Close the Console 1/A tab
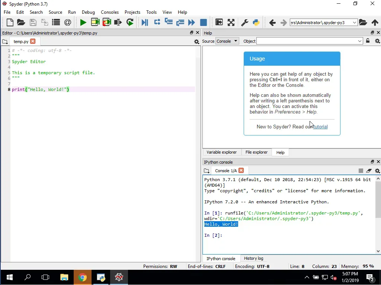The height and width of the screenshot is (285, 381). [241, 170]
